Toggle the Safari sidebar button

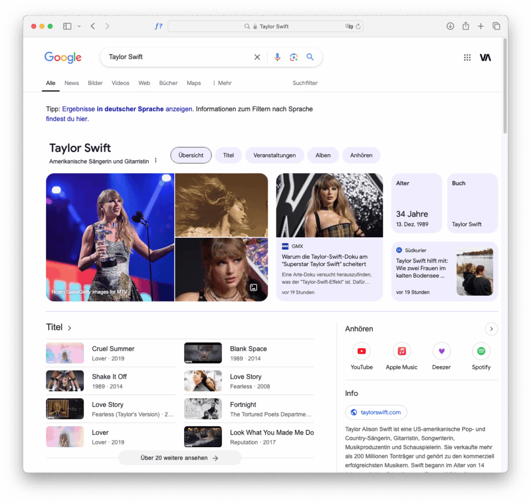67,26
